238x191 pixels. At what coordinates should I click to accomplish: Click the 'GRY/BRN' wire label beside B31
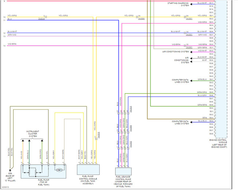[202, 48]
